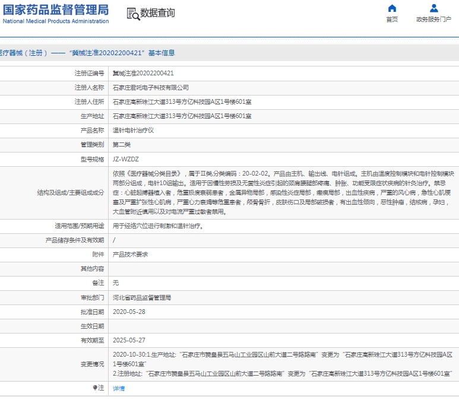Click the change record line 2.注册地址
The image size is (459, 400).
(x=283, y=374)
